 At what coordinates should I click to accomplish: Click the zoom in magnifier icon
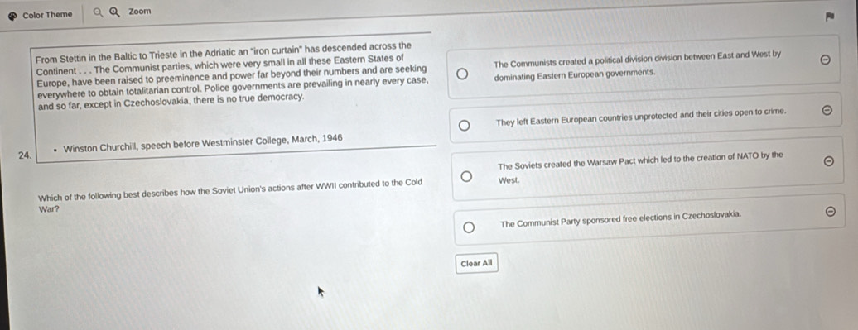[x=114, y=12]
